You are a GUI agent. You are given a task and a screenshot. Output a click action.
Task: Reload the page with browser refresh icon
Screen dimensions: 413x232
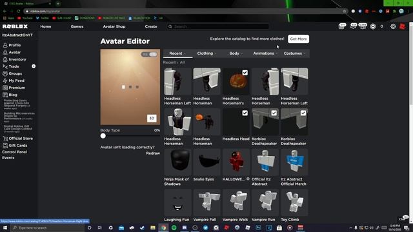[x=19, y=12]
